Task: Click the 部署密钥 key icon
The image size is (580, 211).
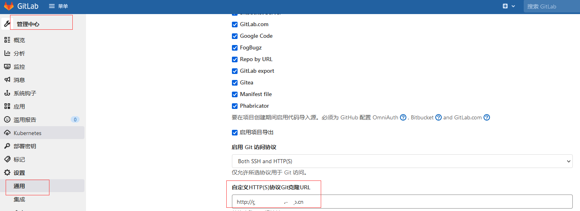Action: click(7, 146)
